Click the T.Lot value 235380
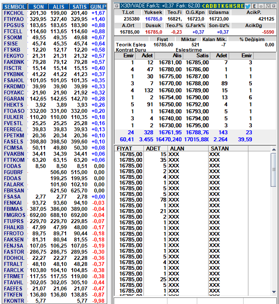279x304 pixels. (132, 19)
